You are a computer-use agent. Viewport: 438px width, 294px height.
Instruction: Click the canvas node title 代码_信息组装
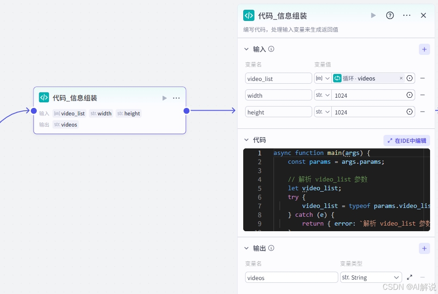coord(75,98)
